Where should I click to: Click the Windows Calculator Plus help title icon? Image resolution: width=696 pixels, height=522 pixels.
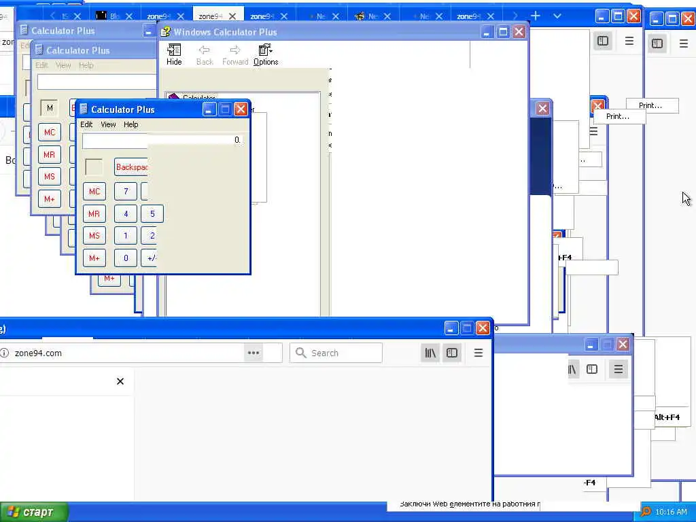[166, 32]
